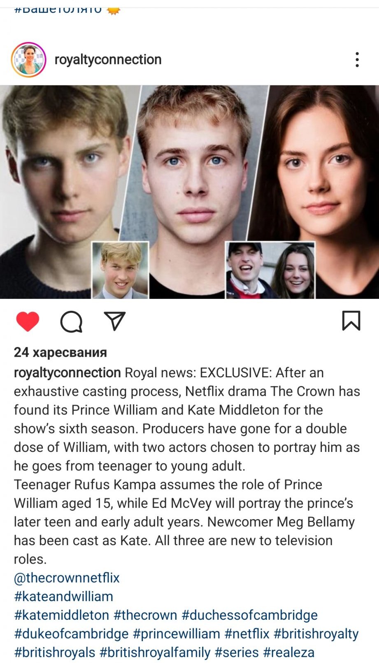Share the post with the paper plane icon

coord(115,321)
